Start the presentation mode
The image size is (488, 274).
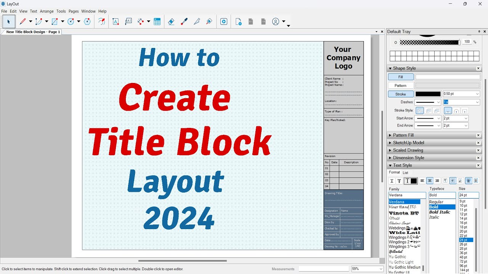pyautogui.click(x=224, y=22)
